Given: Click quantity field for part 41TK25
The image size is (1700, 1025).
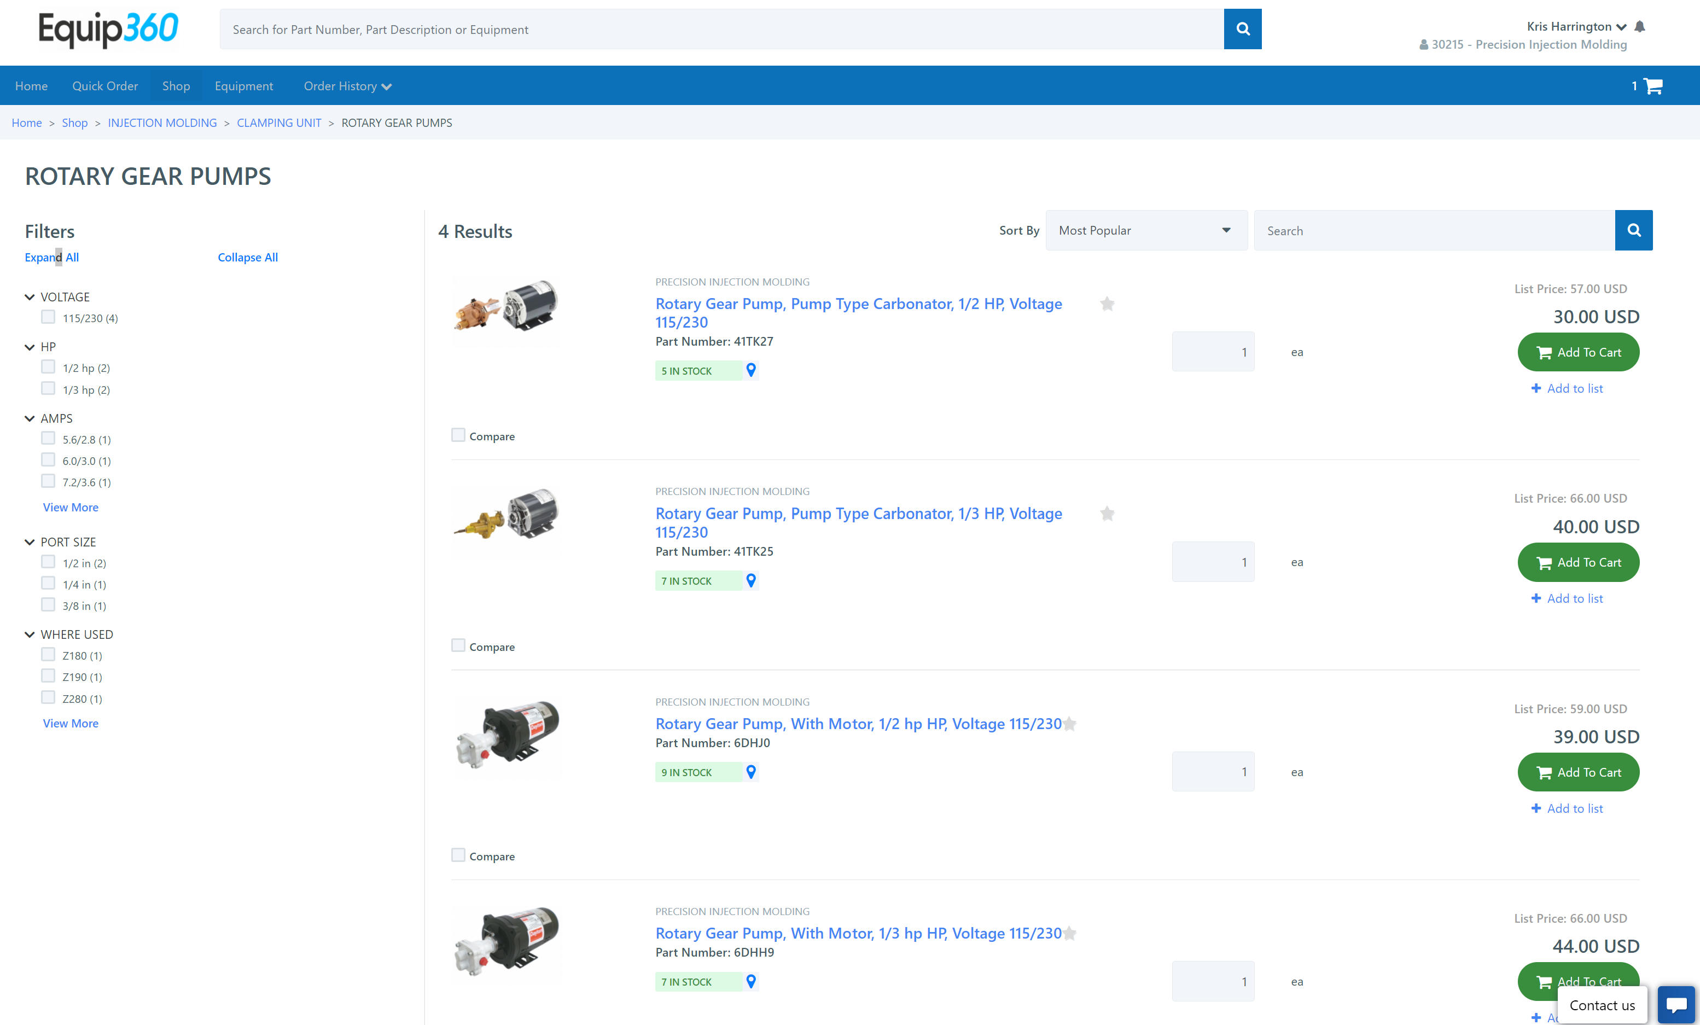Looking at the screenshot, I should coord(1212,562).
